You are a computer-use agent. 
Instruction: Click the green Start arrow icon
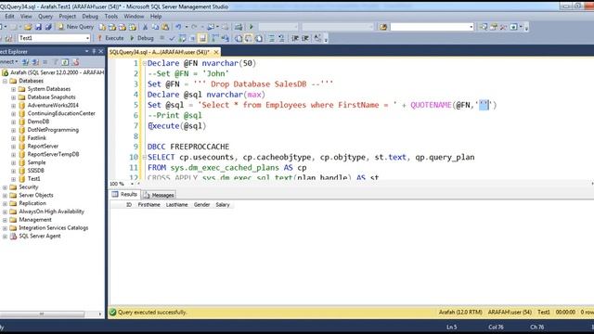tap(251, 27)
